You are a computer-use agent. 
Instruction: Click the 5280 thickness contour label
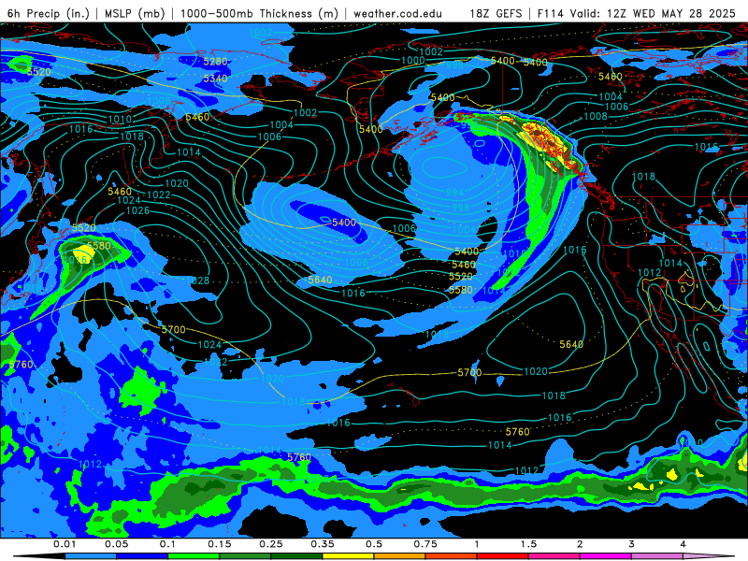click(x=215, y=62)
